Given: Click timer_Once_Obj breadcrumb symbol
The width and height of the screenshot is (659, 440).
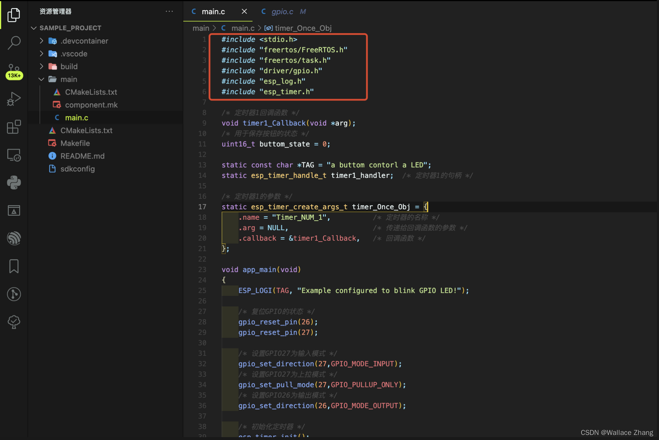Looking at the screenshot, I should pyautogui.click(x=303, y=28).
